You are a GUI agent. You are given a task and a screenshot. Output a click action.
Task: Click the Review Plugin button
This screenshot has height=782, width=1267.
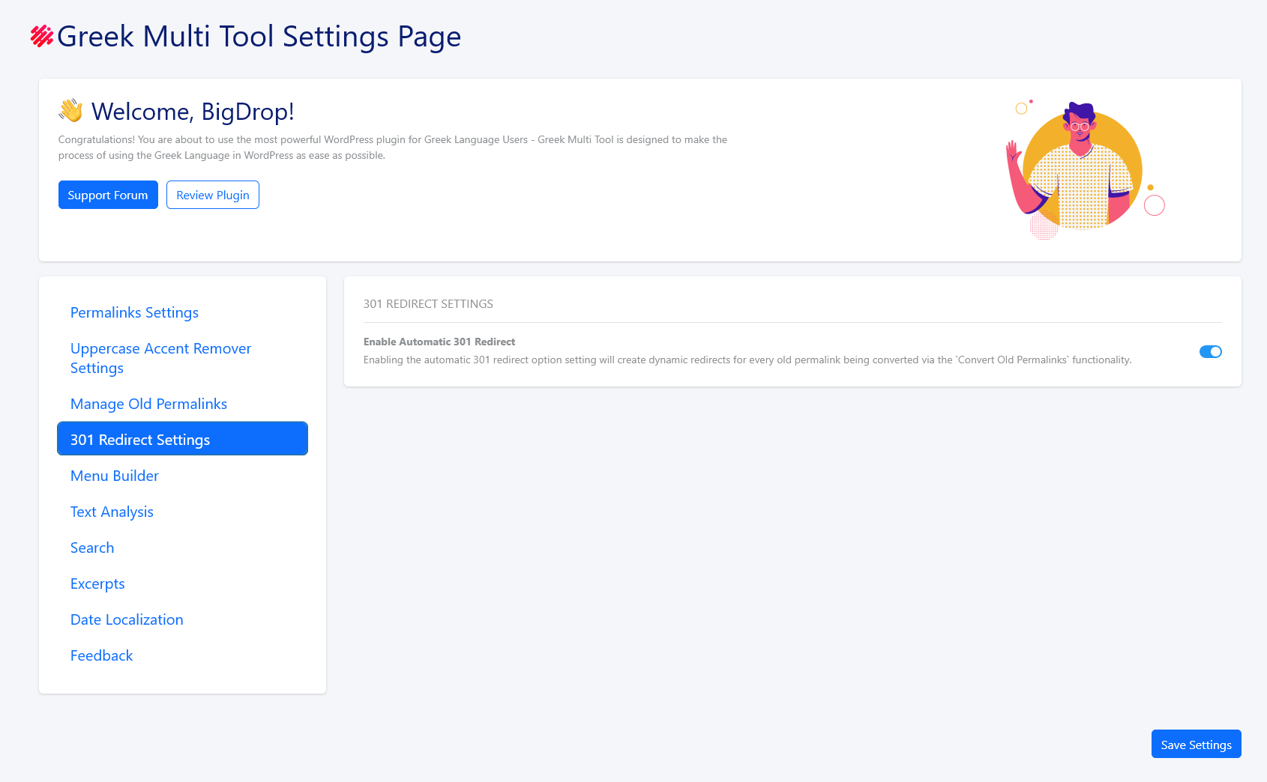(x=213, y=195)
